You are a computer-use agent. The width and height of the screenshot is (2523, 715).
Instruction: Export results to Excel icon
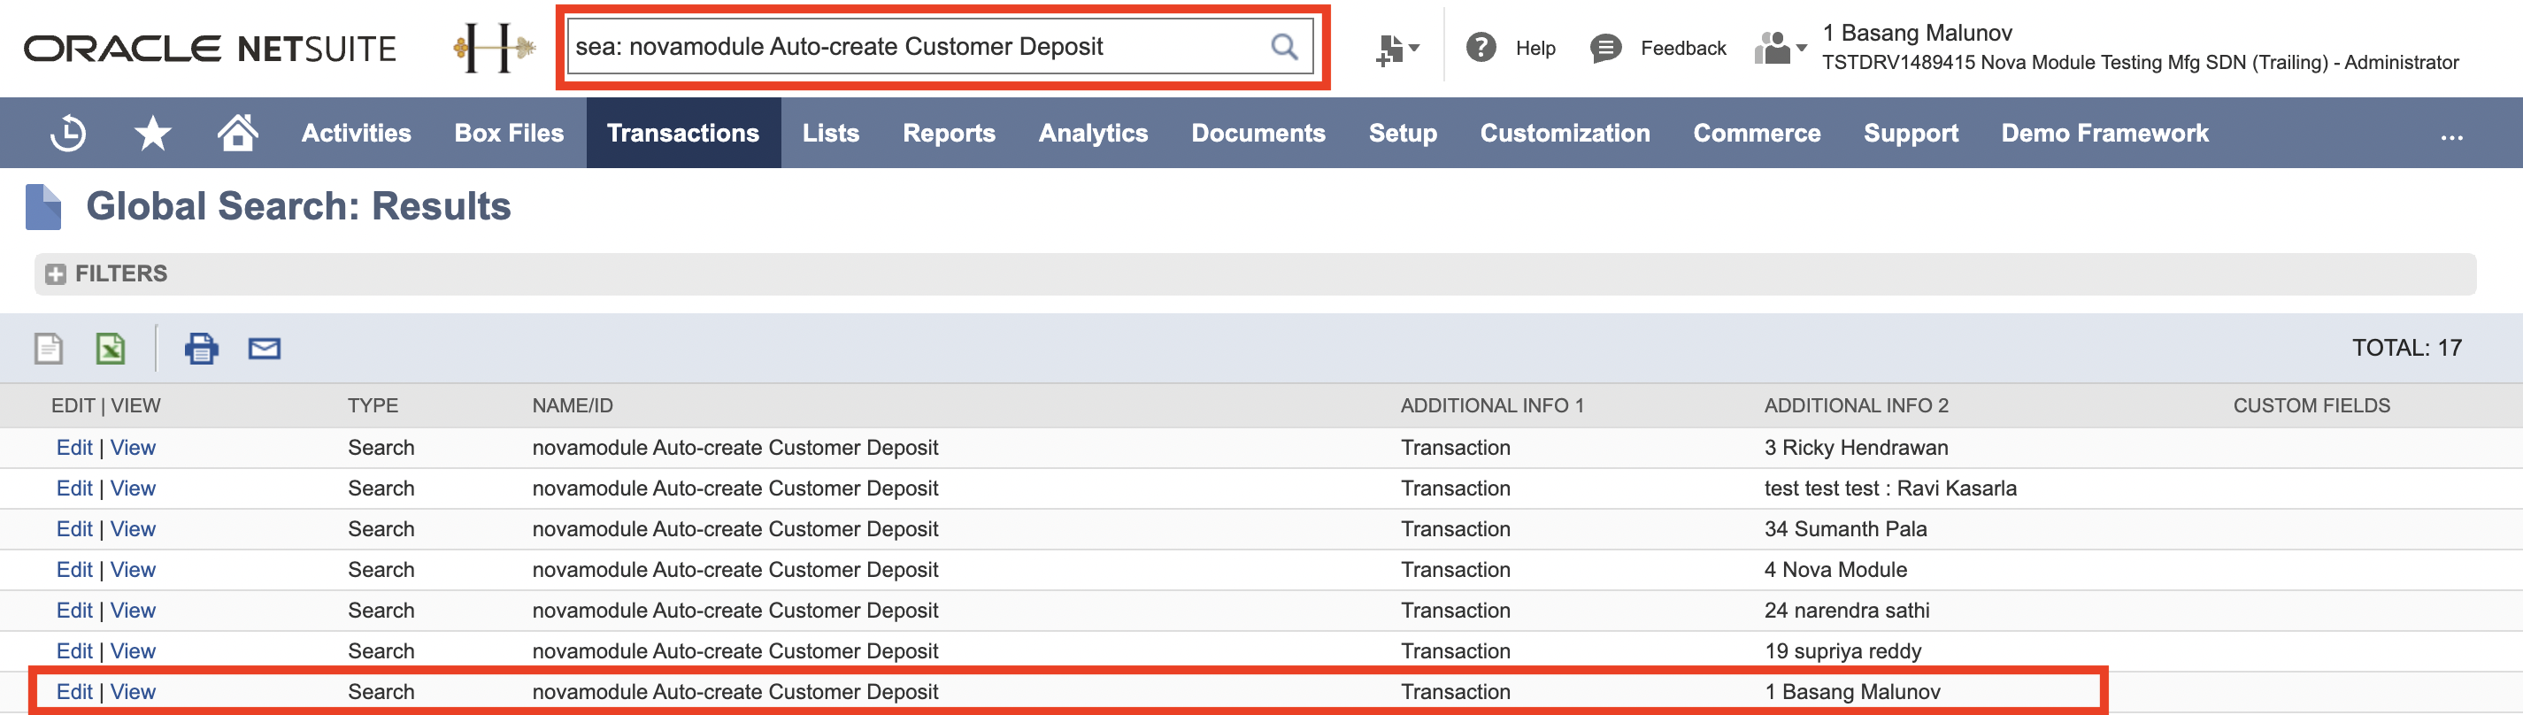tap(111, 348)
